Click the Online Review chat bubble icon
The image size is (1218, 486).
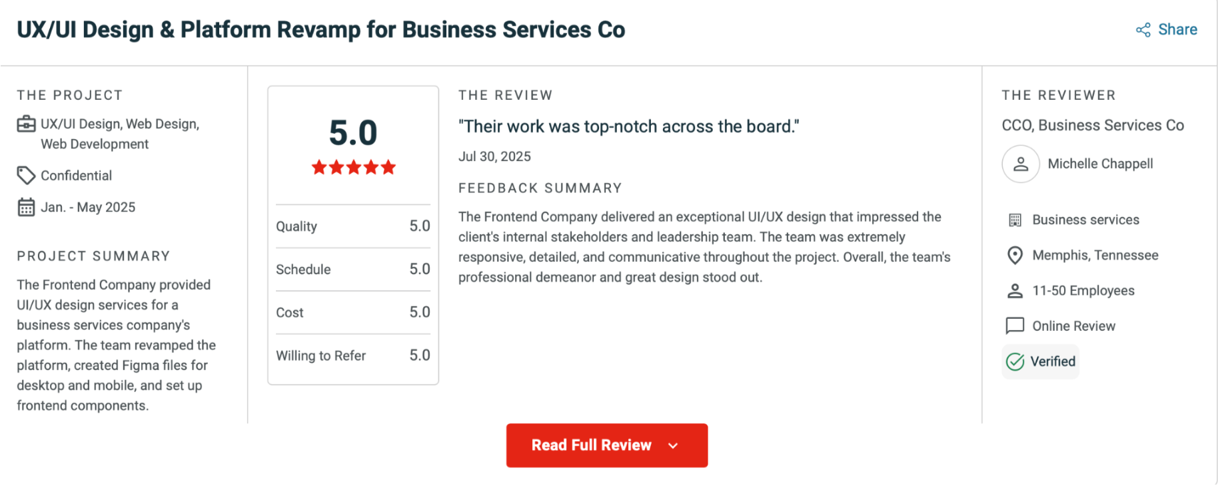pos(1015,326)
